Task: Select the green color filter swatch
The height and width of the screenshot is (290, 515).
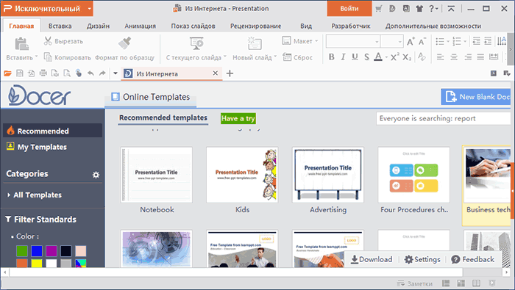Action: coord(22,251)
